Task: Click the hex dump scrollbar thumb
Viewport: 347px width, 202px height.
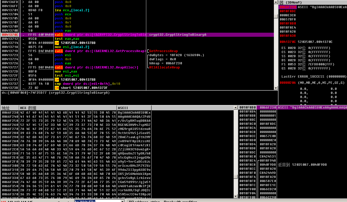Action: point(236,177)
